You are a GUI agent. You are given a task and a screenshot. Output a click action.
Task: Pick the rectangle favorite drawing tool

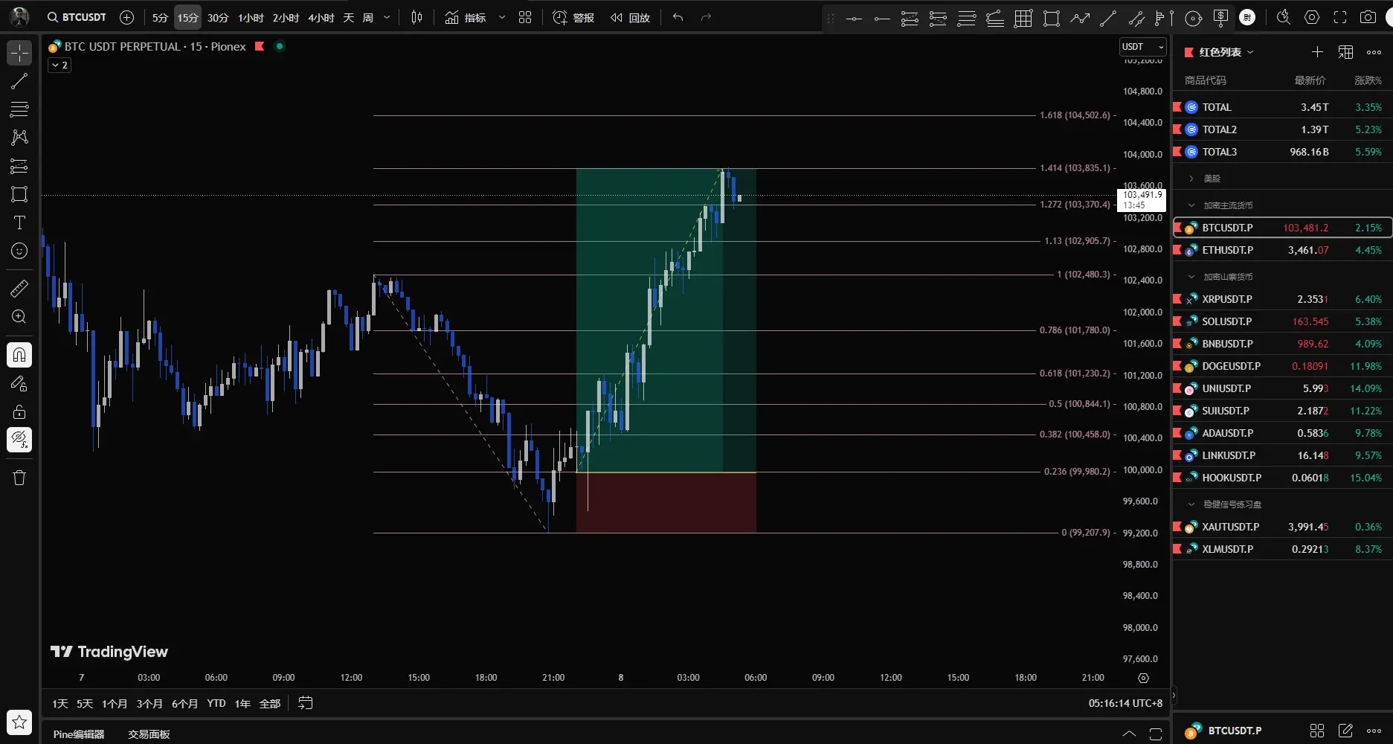click(1052, 19)
